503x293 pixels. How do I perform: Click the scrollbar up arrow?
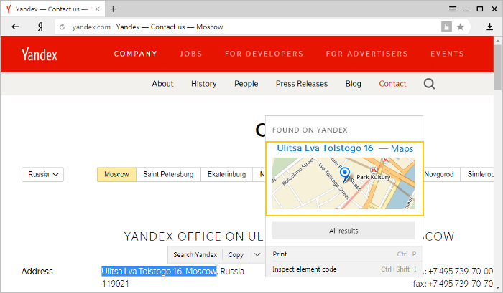[497, 41]
